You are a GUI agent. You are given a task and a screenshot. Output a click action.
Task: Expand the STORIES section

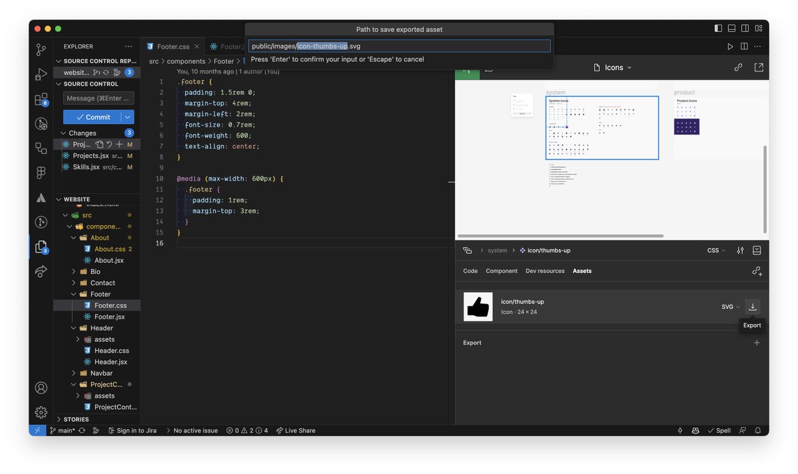click(x=97, y=420)
